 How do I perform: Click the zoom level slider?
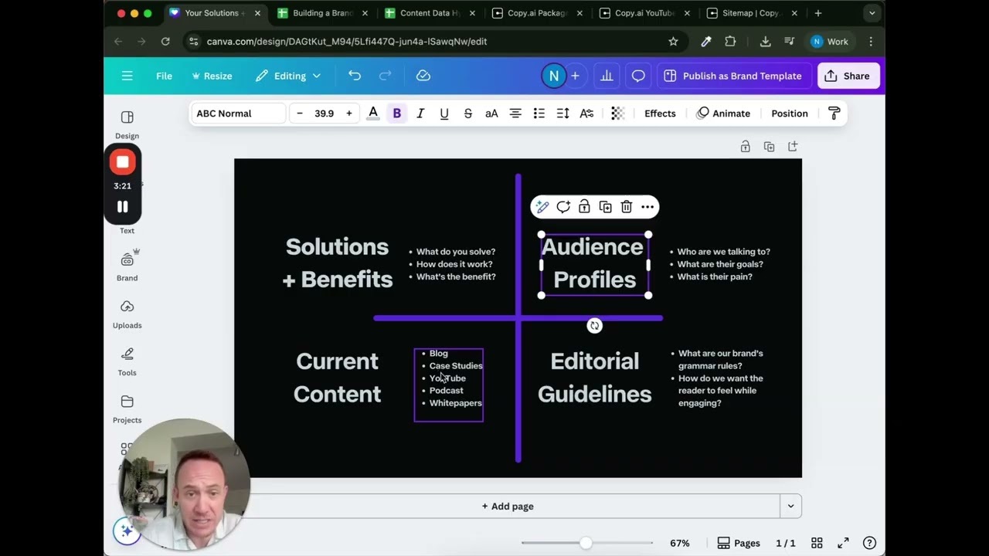tap(586, 543)
